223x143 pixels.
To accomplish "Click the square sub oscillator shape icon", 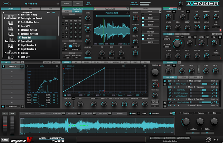I will [x=76, y=46].
